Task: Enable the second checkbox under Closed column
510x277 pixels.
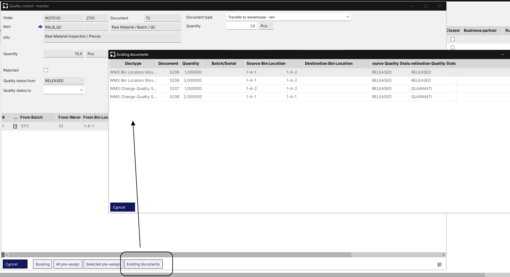Action: 453,47
